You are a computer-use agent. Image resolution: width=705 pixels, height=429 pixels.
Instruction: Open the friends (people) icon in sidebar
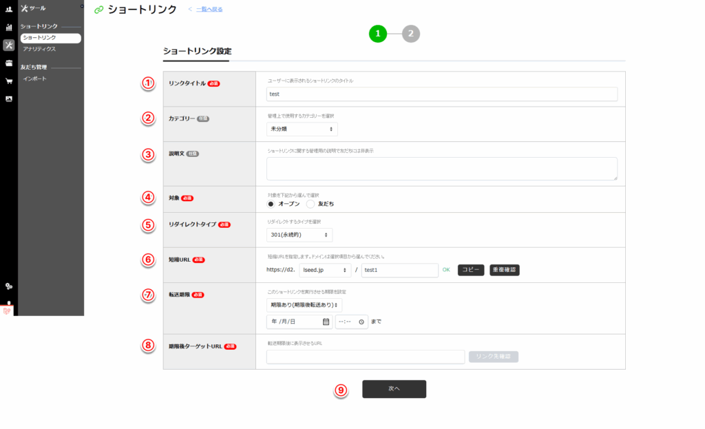click(9, 10)
